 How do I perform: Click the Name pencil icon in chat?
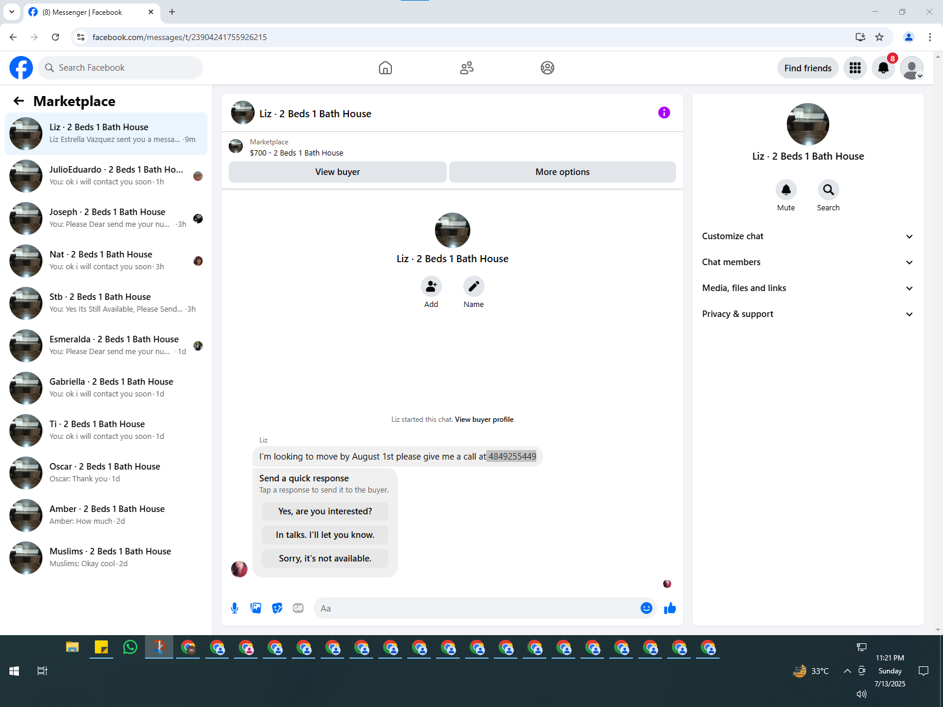[474, 286]
